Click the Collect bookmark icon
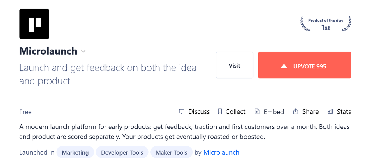 [x=220, y=111]
